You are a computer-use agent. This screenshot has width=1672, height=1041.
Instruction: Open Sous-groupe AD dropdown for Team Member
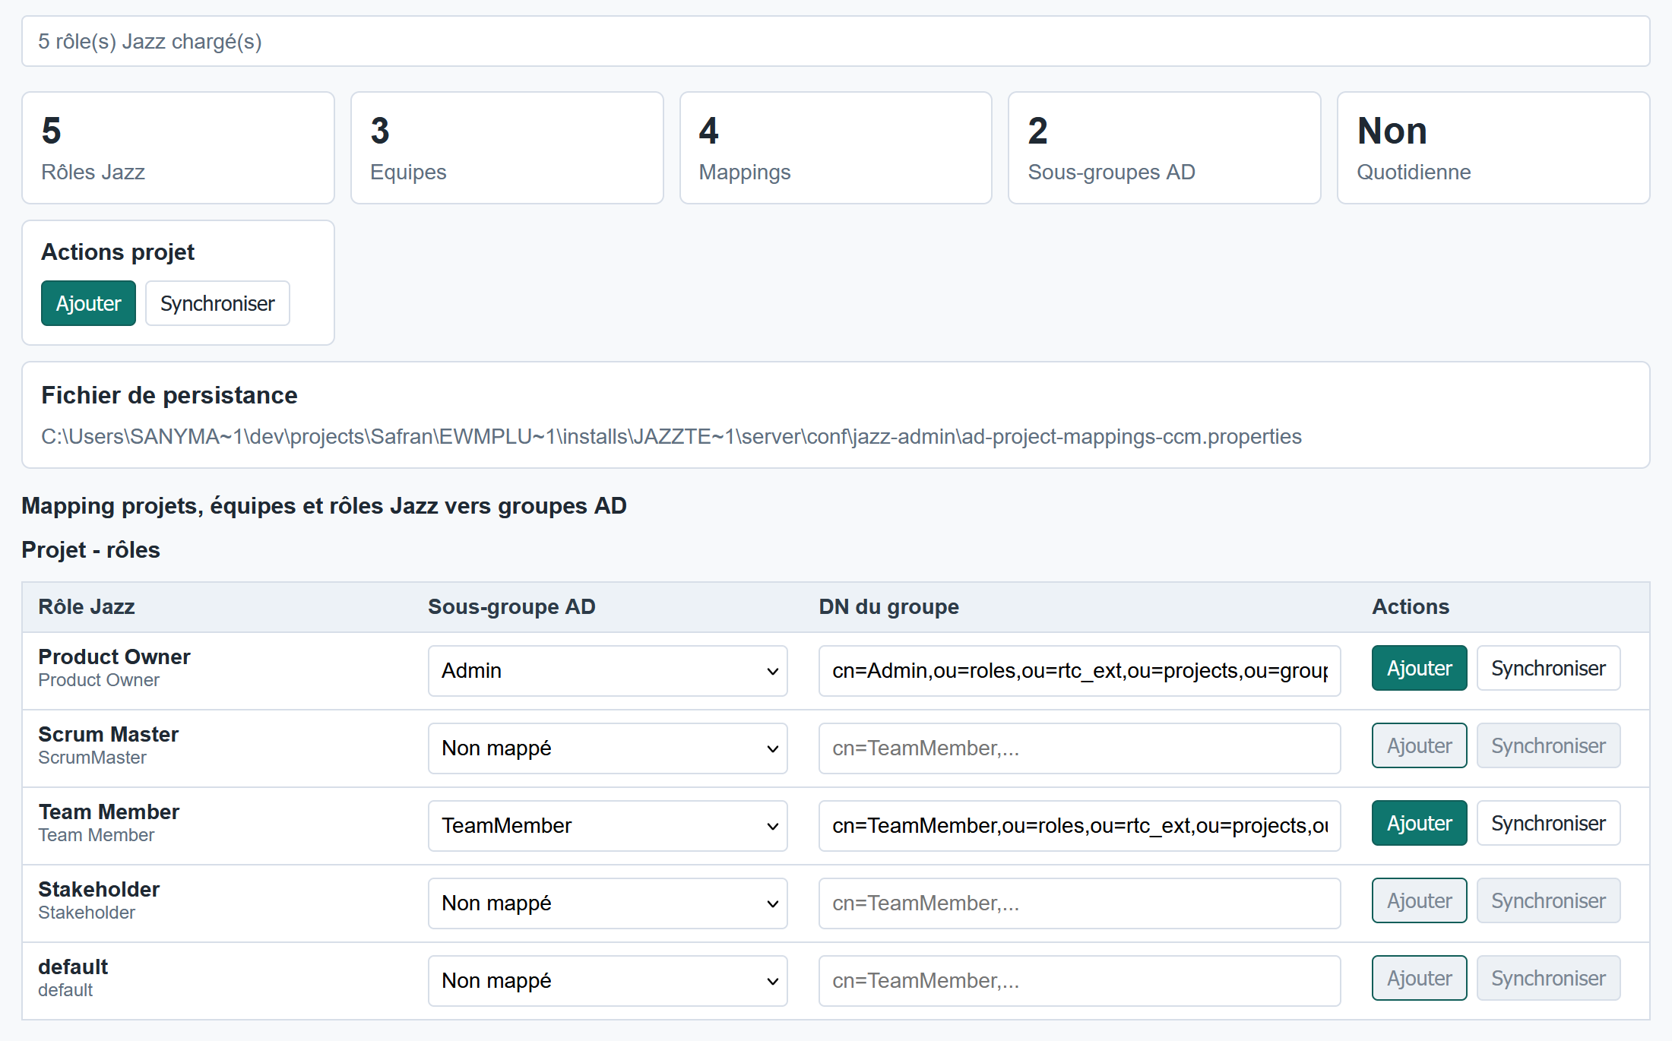(x=608, y=826)
